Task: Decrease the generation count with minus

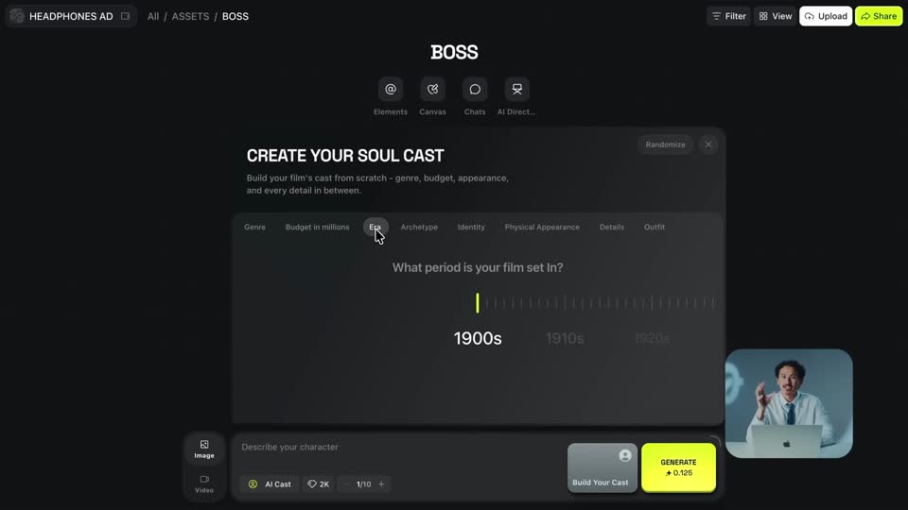Action: 346,484
